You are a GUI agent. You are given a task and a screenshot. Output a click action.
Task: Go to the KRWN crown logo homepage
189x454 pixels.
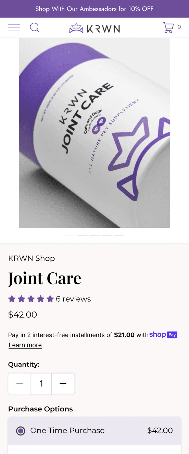(94, 28)
